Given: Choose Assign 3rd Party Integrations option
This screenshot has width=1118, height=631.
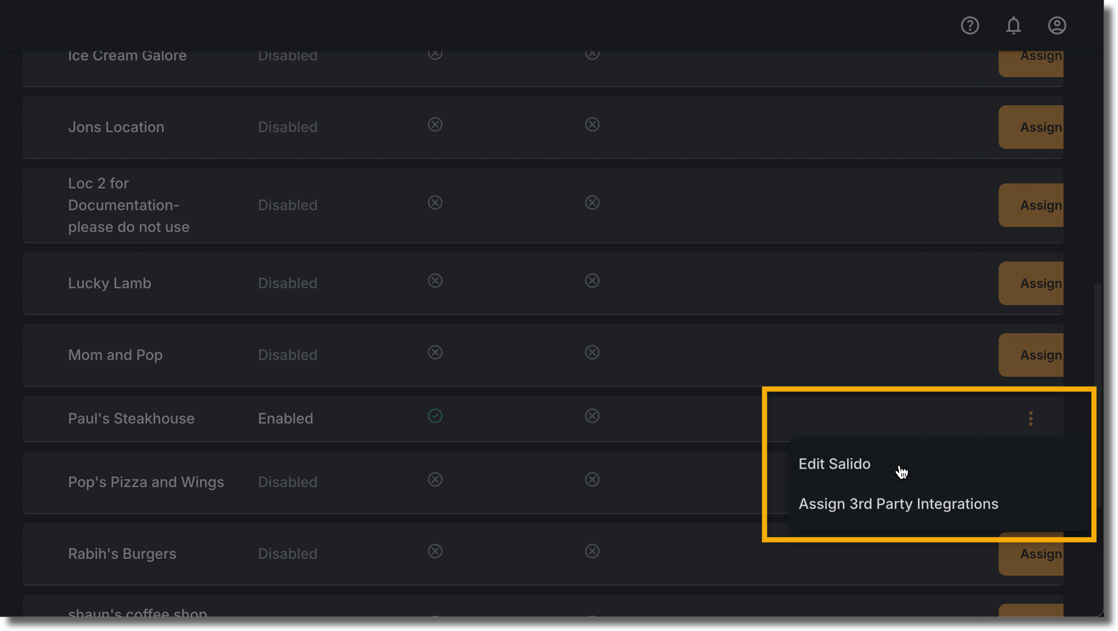Looking at the screenshot, I should [x=898, y=504].
